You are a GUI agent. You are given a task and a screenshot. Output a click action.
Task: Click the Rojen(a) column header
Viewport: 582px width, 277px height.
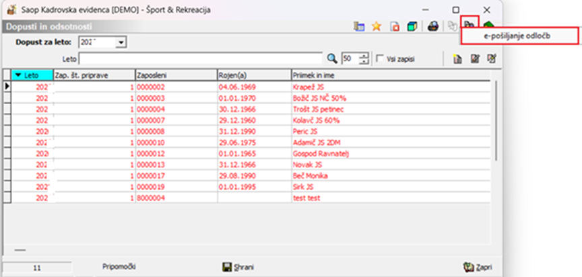[x=255, y=75]
